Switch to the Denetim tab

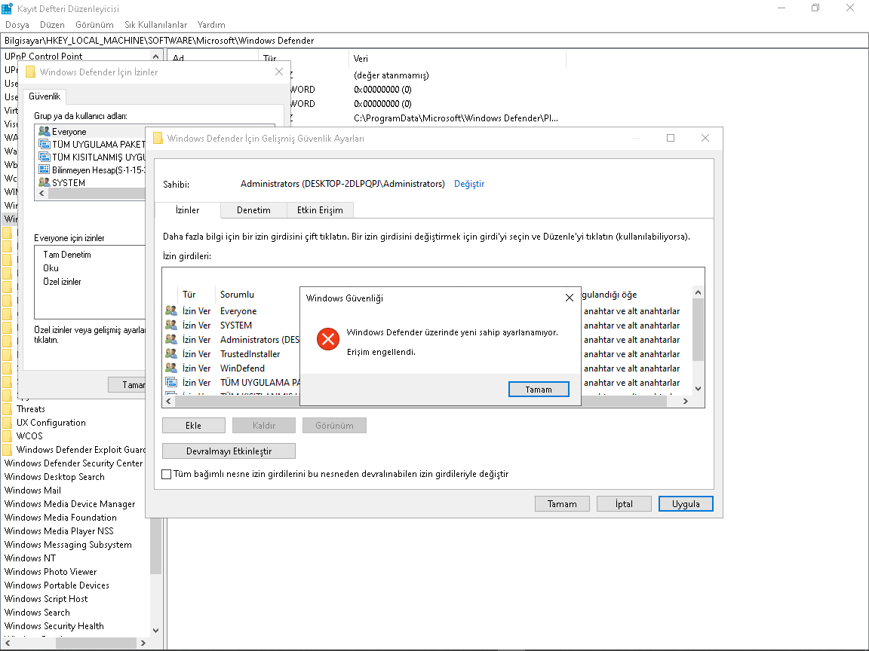click(253, 210)
